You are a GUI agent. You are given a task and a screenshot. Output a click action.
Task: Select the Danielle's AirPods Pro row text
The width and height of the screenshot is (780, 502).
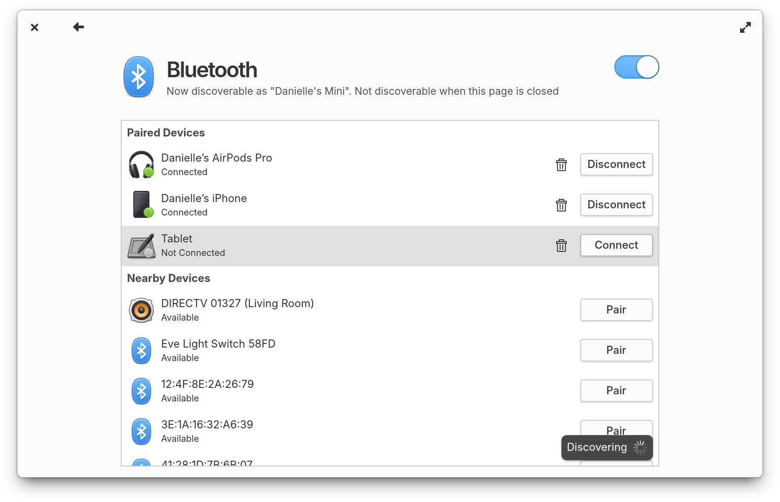(x=216, y=158)
